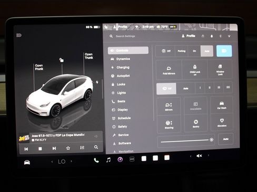This screenshot has width=257, height=192.
Task: Toggle the blue high beam button
Action: click(x=224, y=51)
